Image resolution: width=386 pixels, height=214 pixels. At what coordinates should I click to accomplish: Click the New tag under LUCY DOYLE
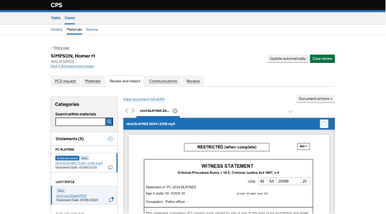[61, 191]
